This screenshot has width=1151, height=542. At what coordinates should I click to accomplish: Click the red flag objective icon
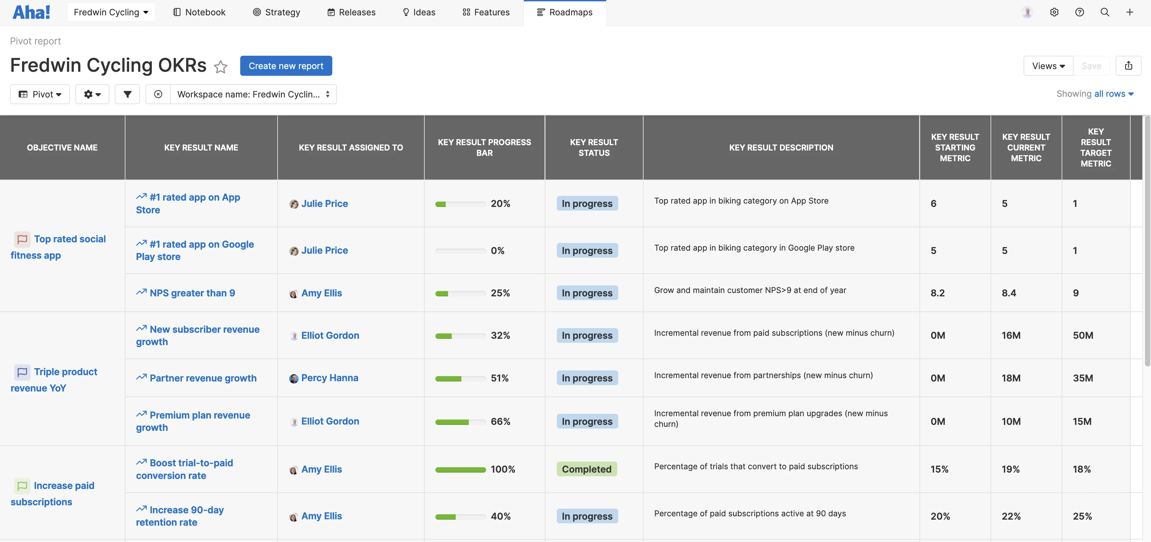(22, 239)
